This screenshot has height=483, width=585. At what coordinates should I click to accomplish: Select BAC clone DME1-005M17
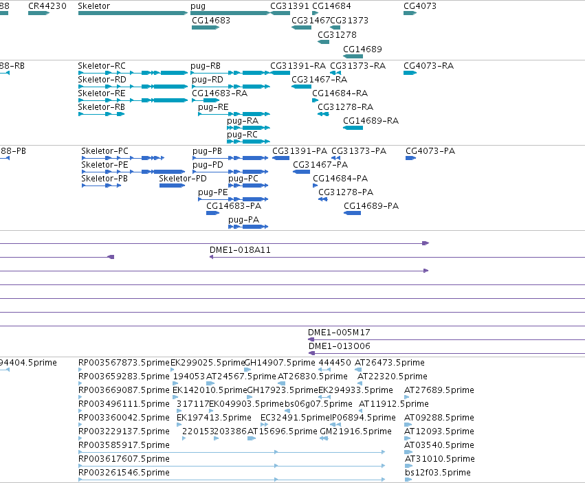339,333
